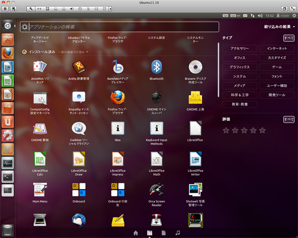Open LibreOffice Calc from grid
The image size is (298, 238).
[x=40, y=159]
